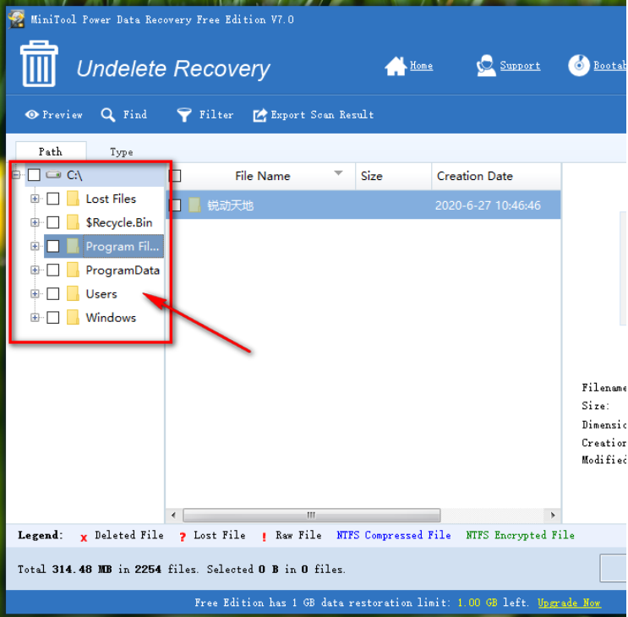The image size is (628, 617).
Task: Expand the Program Files node
Action: 35,246
